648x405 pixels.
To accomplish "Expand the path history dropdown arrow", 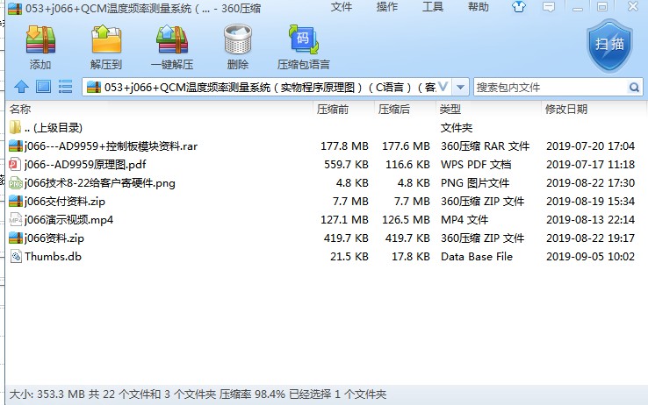I will coord(460,88).
